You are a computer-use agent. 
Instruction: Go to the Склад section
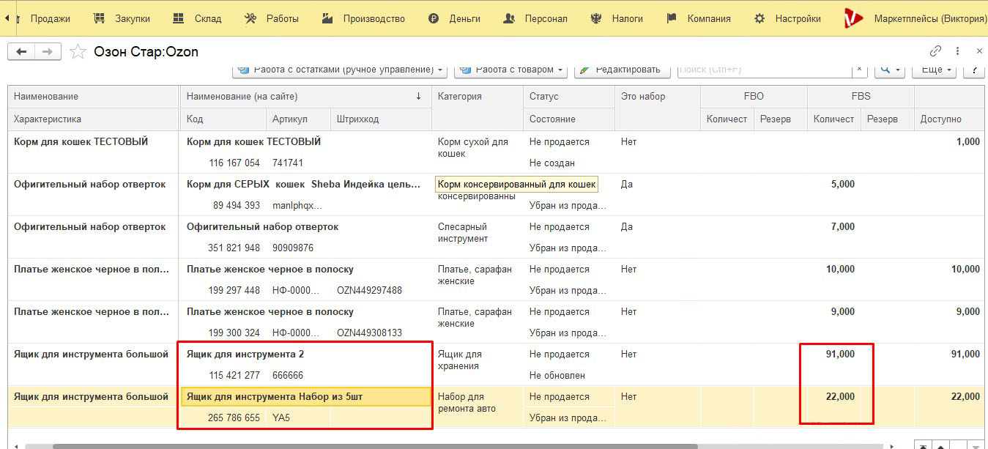[197, 18]
